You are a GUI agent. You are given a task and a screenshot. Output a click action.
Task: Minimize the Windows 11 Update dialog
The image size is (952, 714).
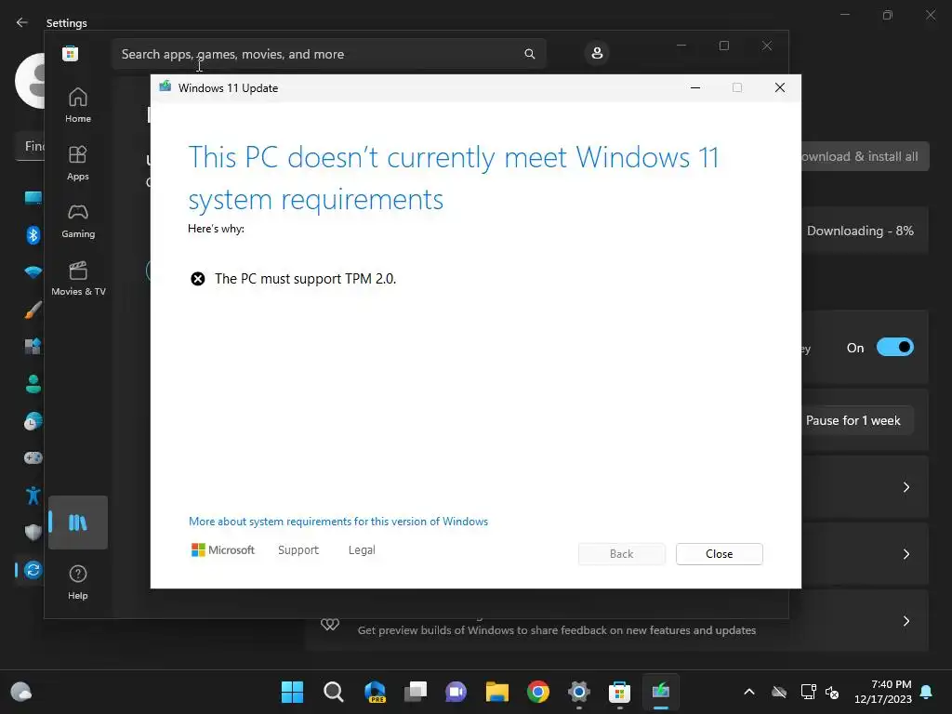point(695,88)
